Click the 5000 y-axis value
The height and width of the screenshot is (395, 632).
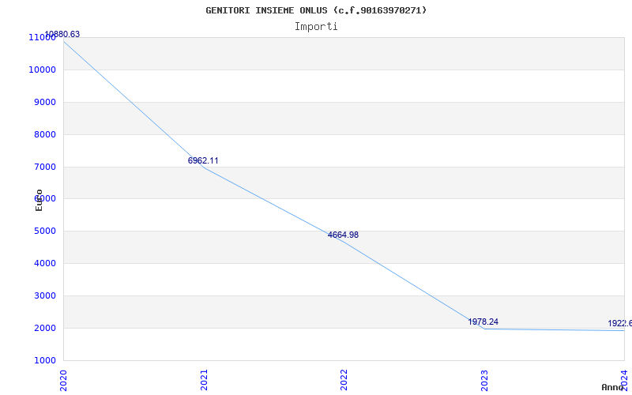pyautogui.click(x=44, y=231)
